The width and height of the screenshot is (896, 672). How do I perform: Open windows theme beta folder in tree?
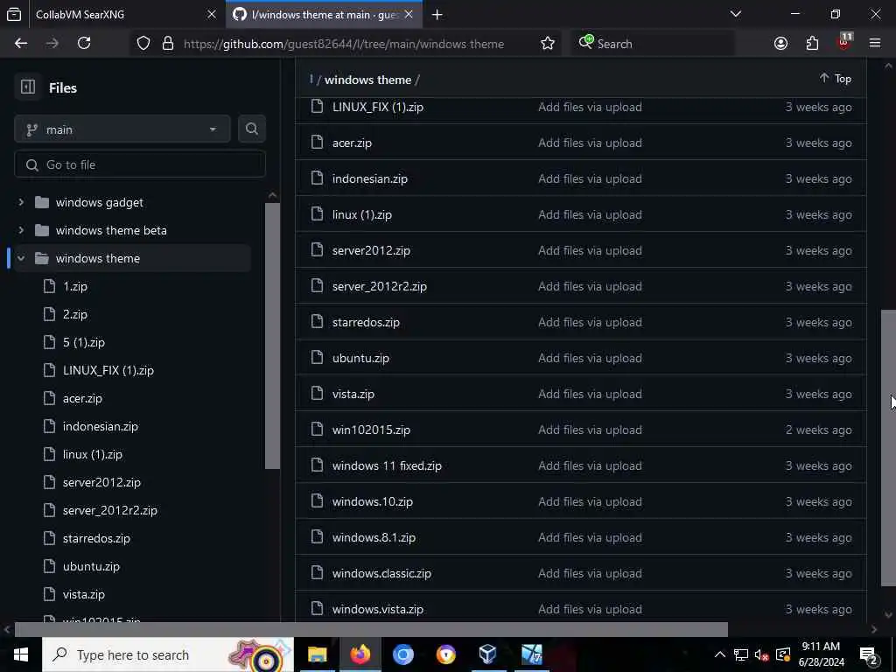click(111, 230)
